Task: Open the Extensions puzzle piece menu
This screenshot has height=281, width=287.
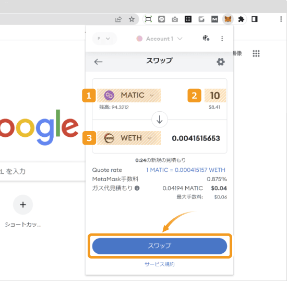Action: (x=241, y=19)
